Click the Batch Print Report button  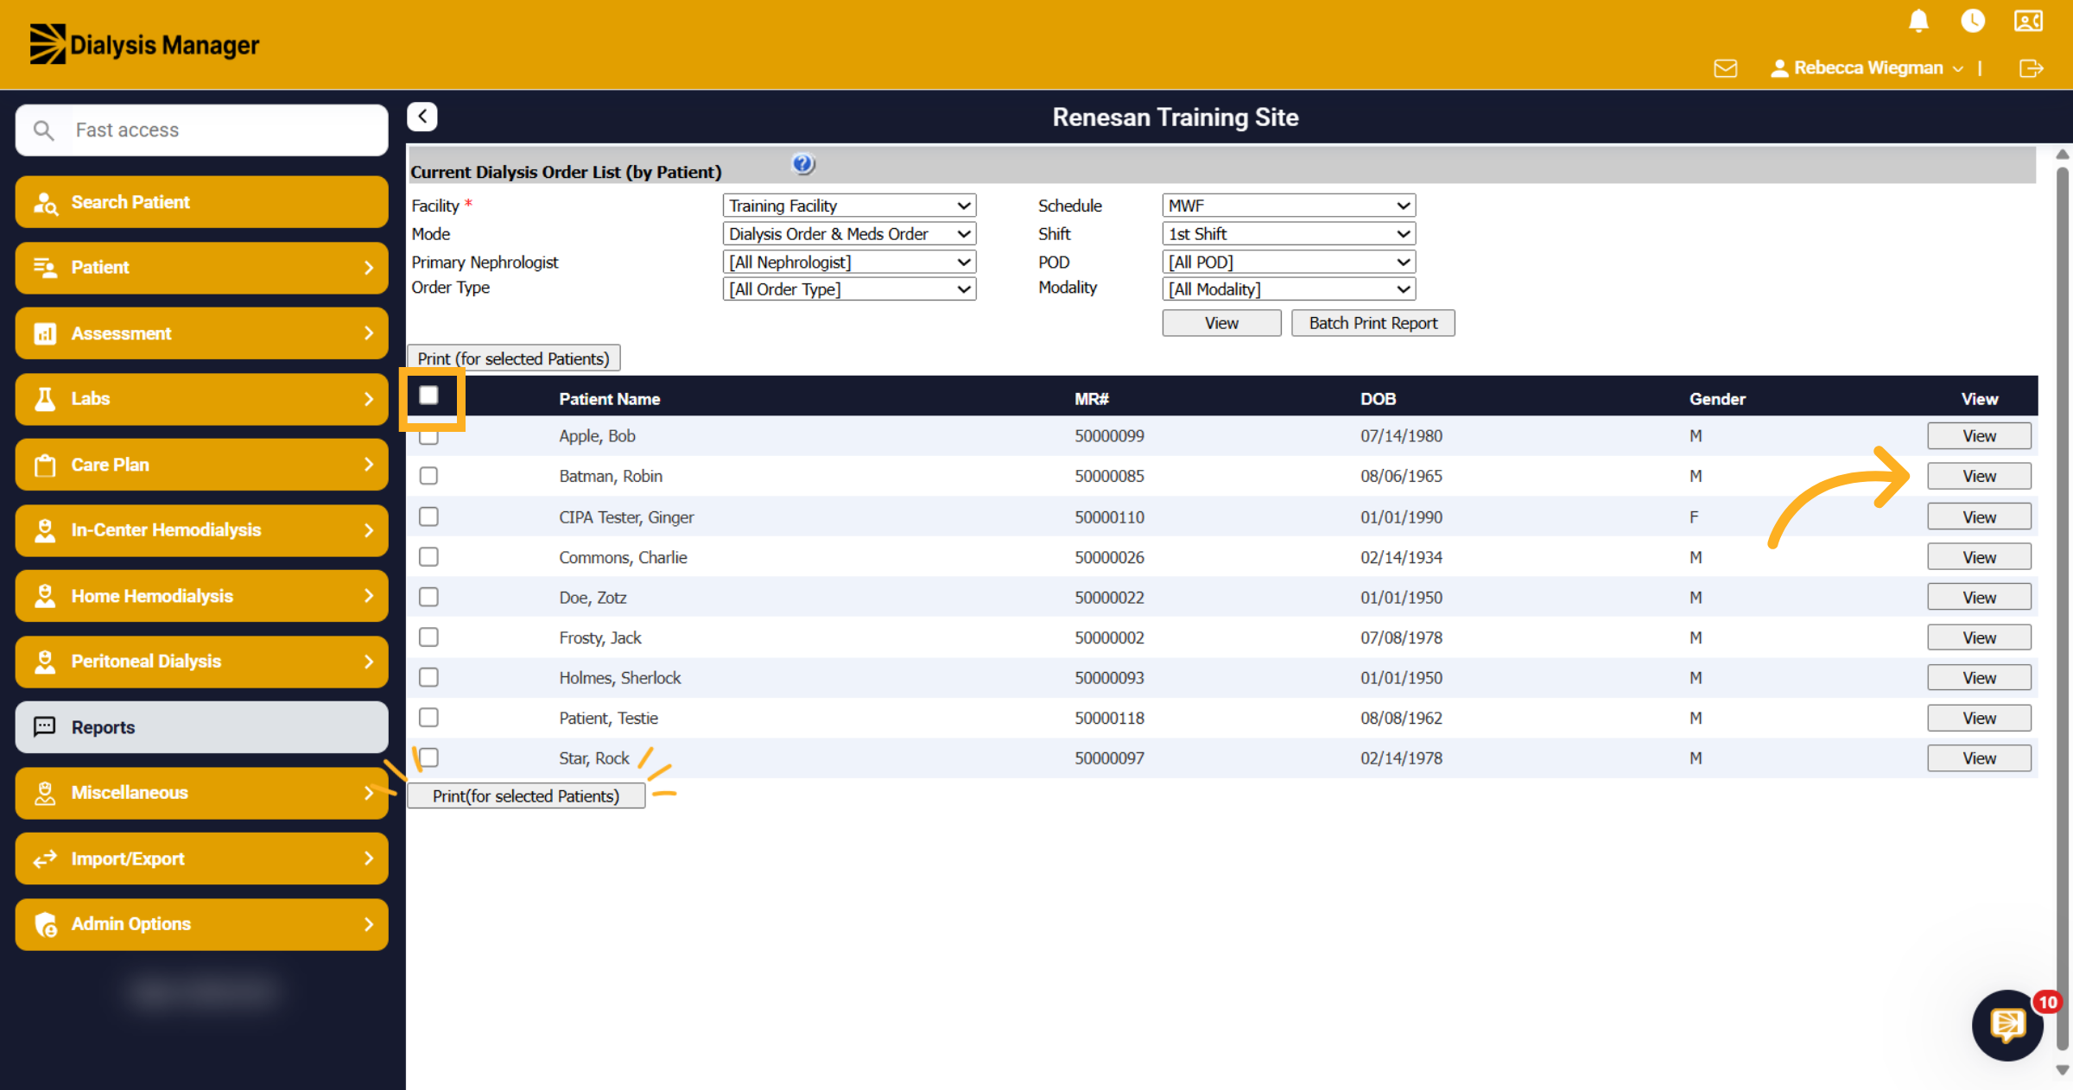tap(1373, 323)
